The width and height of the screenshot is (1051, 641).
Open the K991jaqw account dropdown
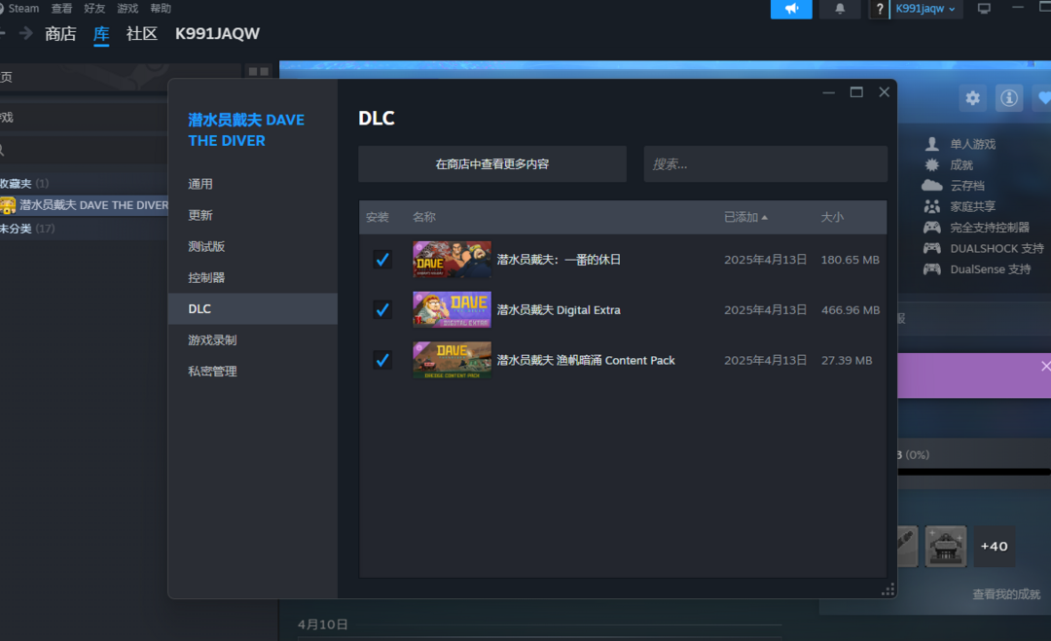click(x=924, y=9)
